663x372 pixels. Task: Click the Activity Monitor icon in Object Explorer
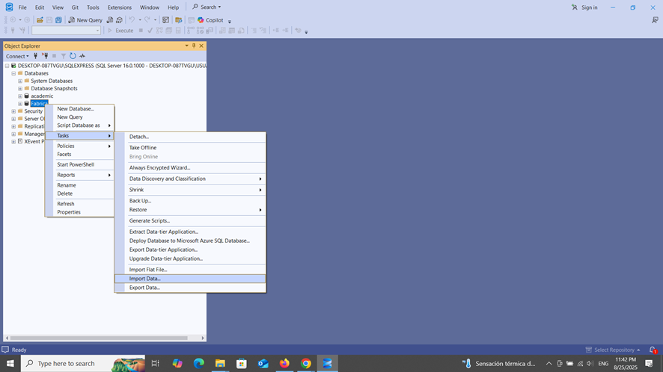coord(82,56)
